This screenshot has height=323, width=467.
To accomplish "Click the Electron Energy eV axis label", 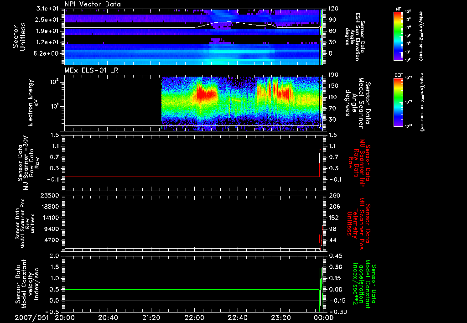I will (33, 103).
